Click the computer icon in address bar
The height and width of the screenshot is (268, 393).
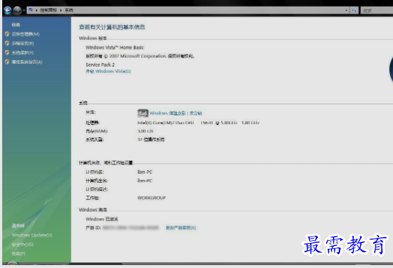31,10
